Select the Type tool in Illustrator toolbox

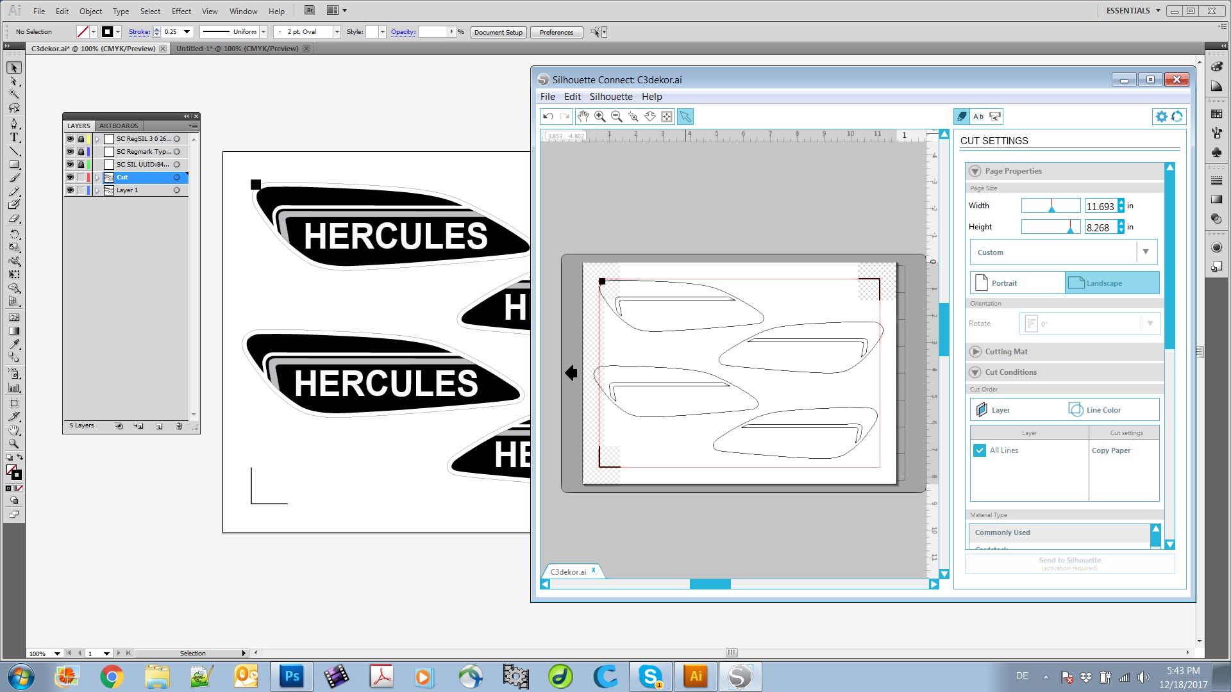tap(14, 137)
